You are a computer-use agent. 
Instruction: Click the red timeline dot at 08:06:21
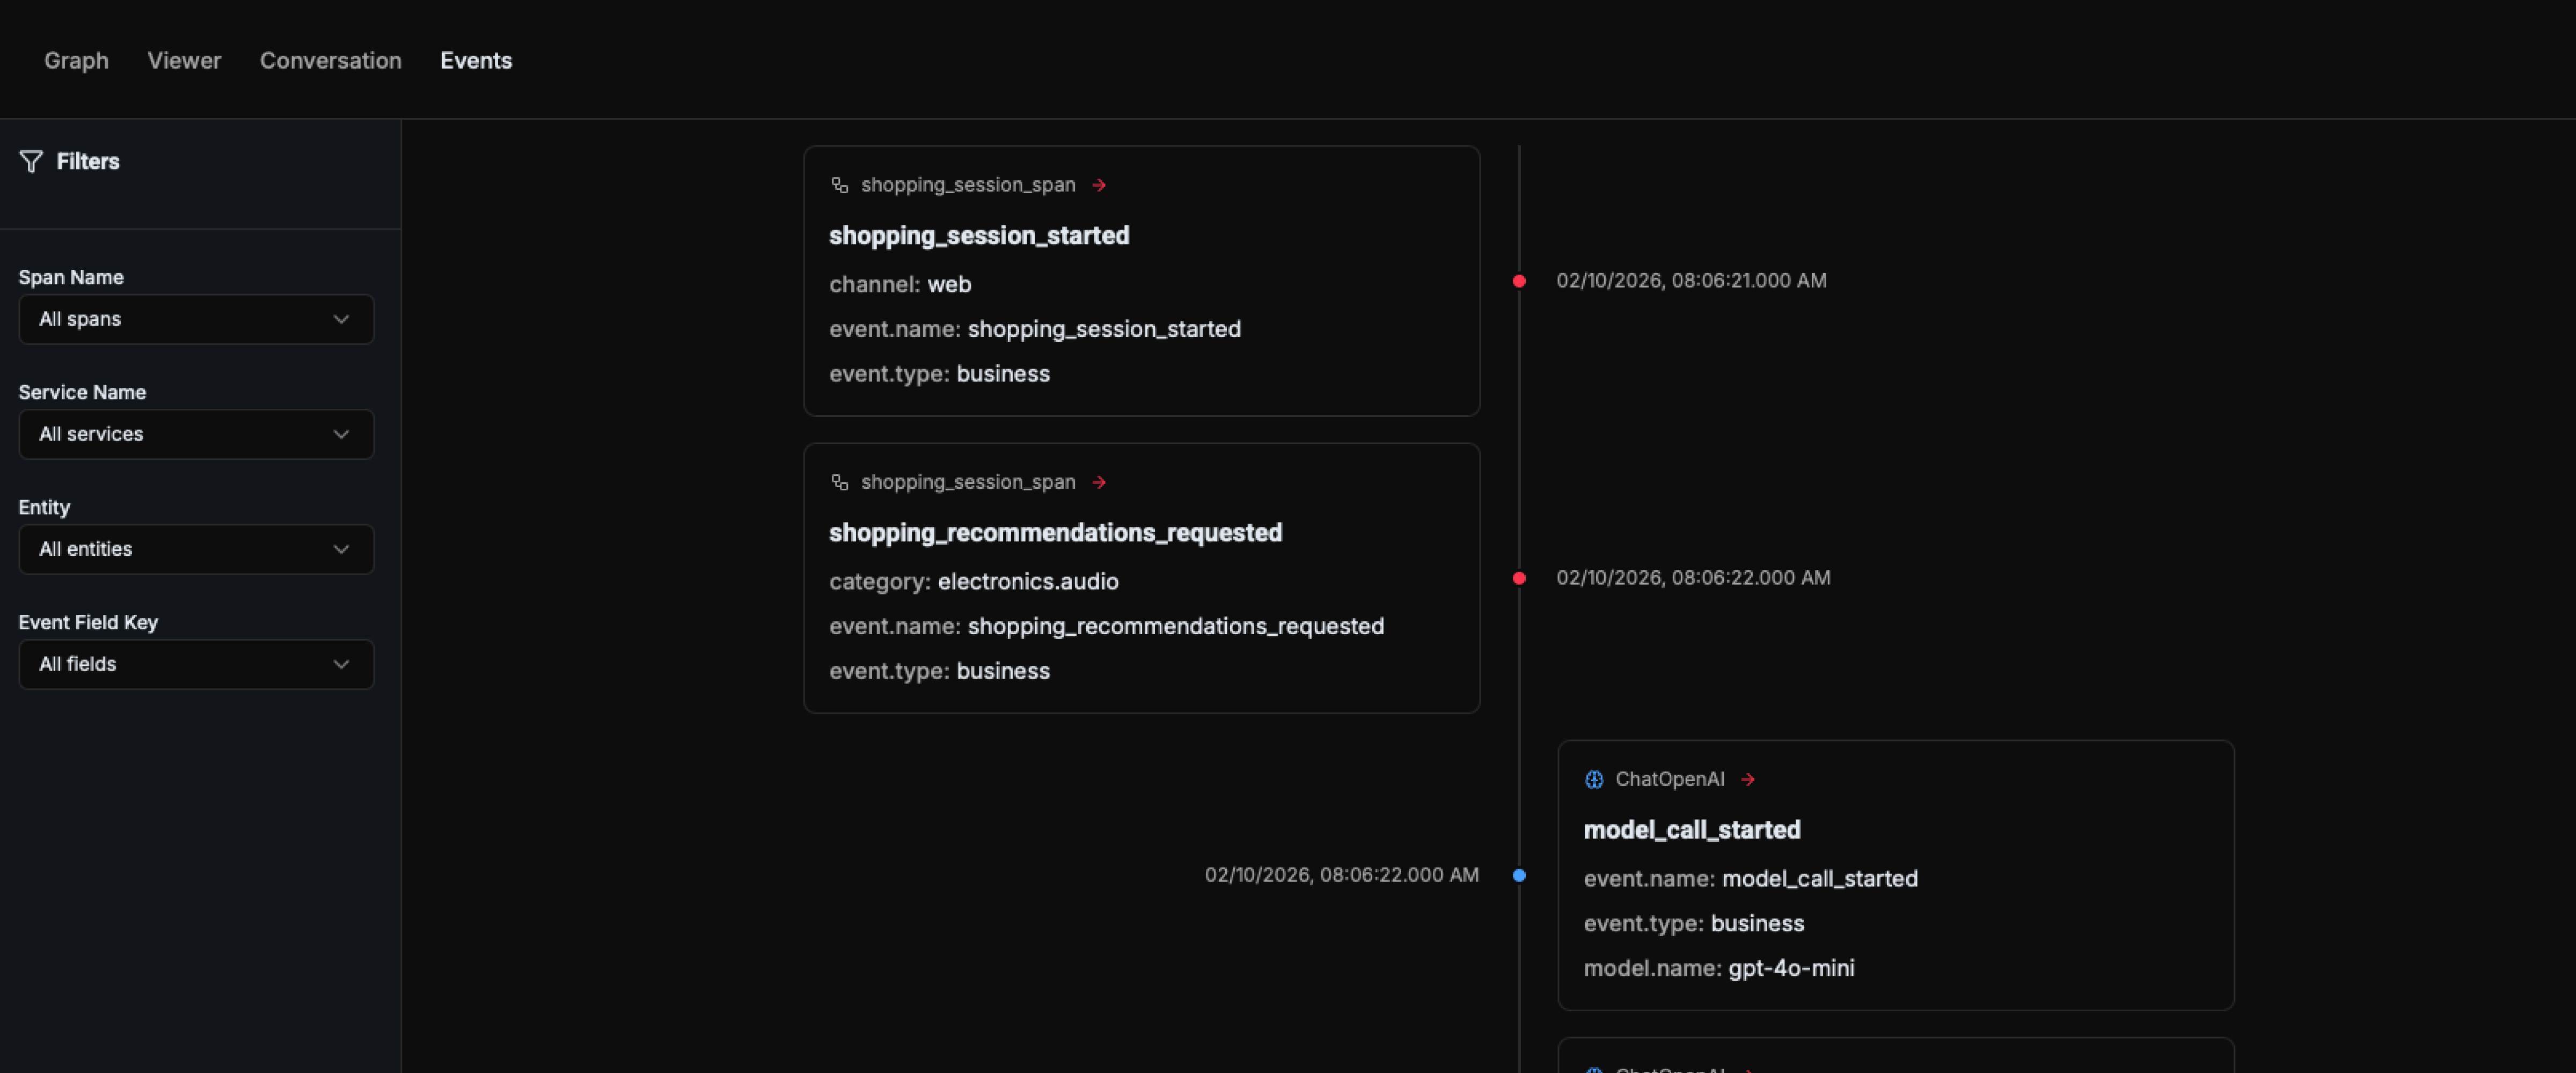click(x=1519, y=280)
